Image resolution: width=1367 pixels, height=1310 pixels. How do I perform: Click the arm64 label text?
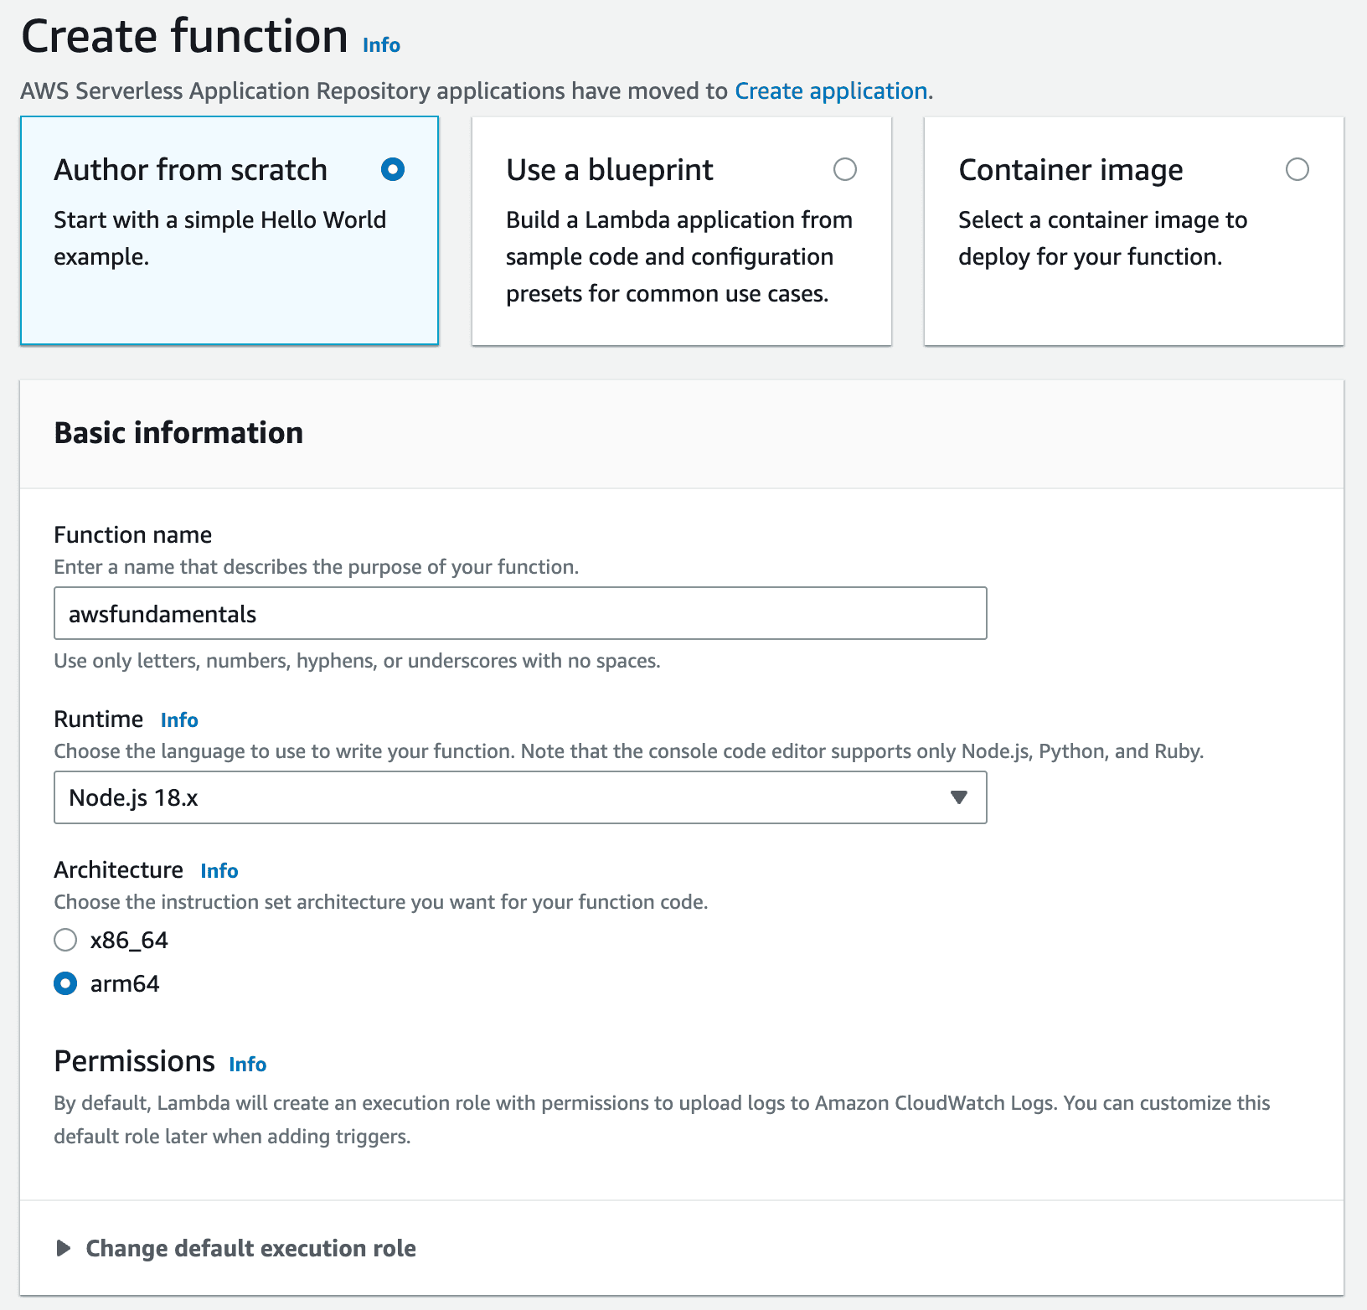coord(125,983)
